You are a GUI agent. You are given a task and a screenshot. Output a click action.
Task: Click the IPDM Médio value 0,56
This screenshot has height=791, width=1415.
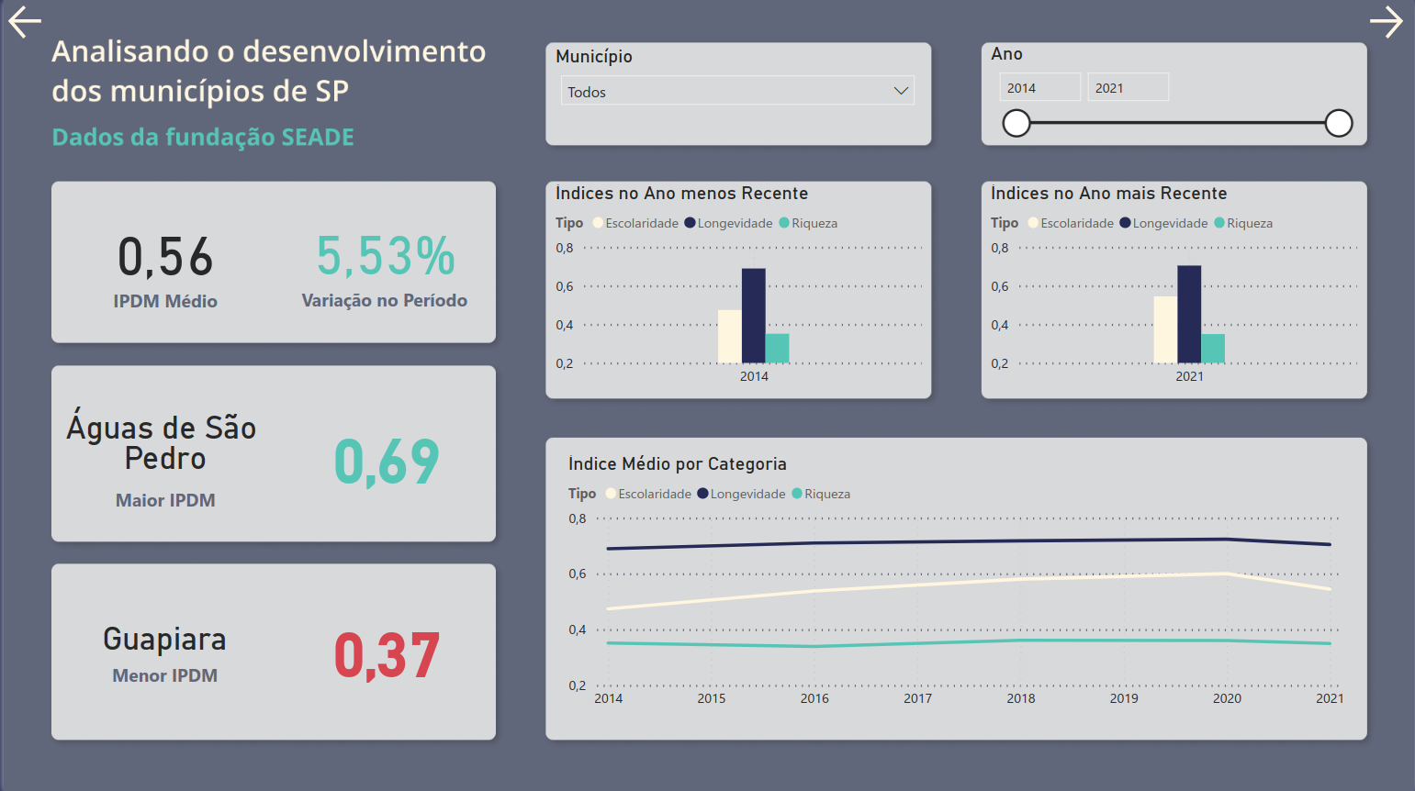[x=165, y=257]
